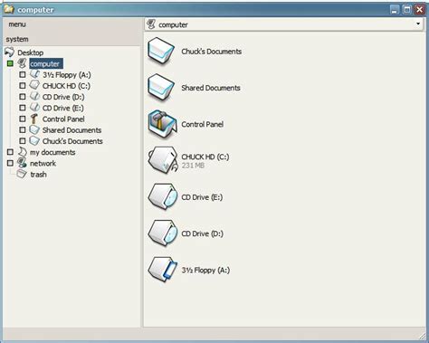The width and height of the screenshot is (429, 343).
Task: Select Desktop label in the tree
Action: (x=31, y=52)
